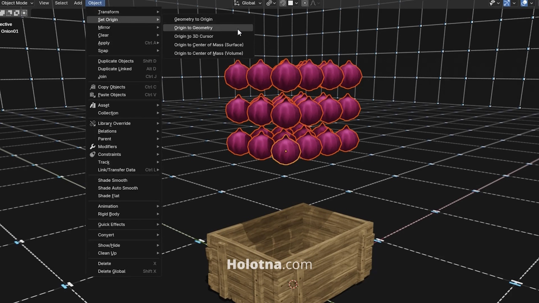
Task: Toggle viewport gizmos display
Action: pos(507,3)
